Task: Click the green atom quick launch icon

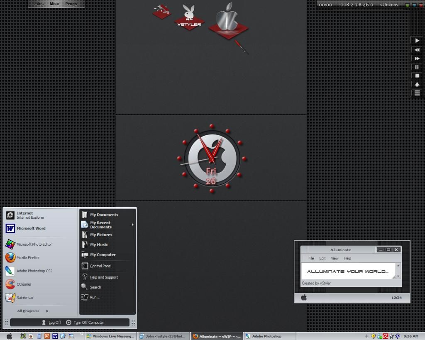Action: point(23,336)
